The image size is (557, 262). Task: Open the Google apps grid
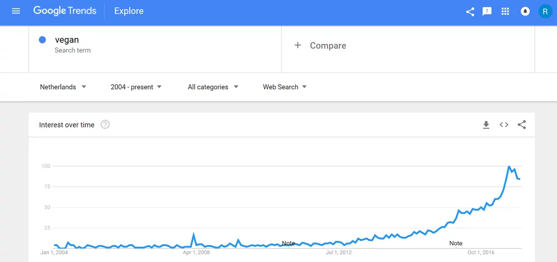tap(506, 11)
